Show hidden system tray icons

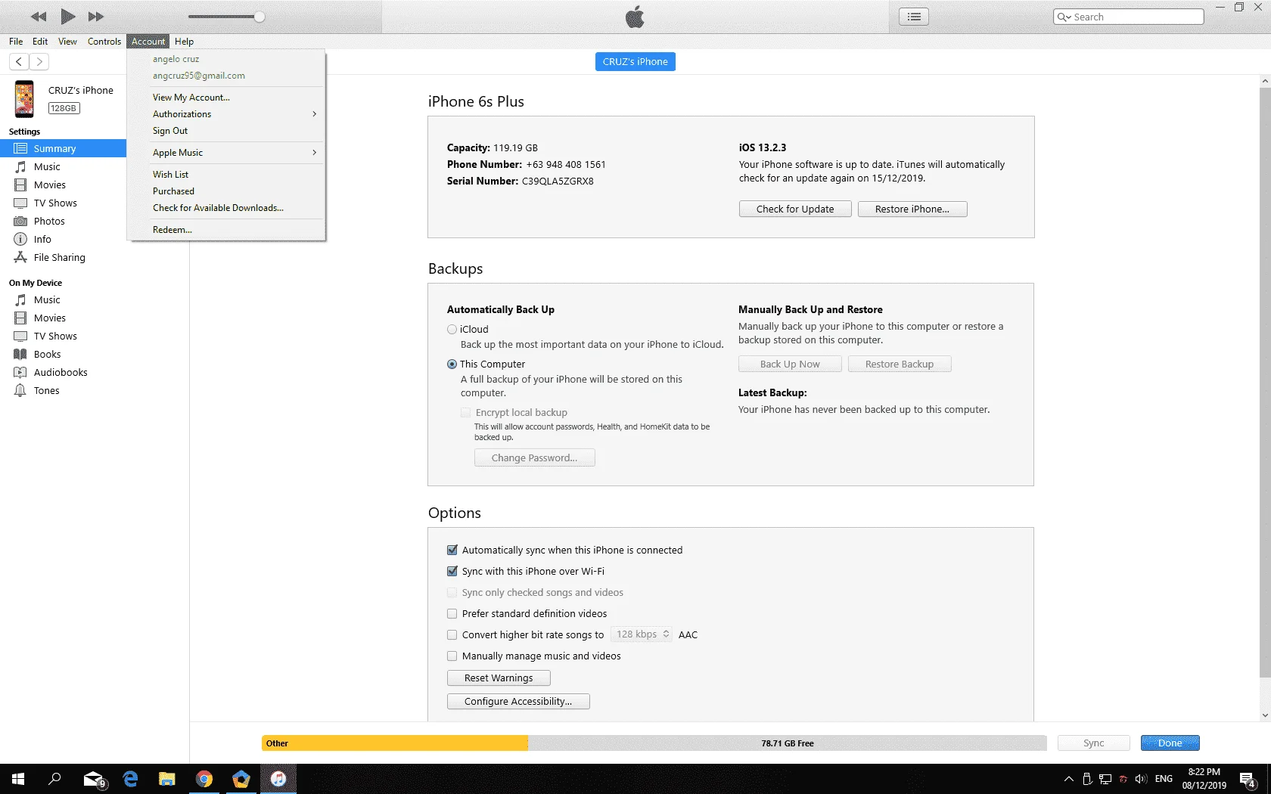tap(1068, 779)
